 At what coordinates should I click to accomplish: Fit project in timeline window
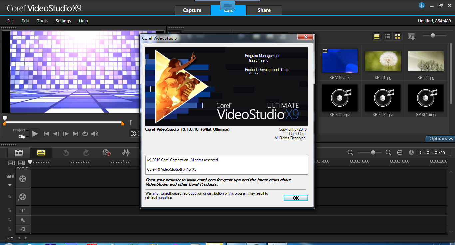click(400, 152)
